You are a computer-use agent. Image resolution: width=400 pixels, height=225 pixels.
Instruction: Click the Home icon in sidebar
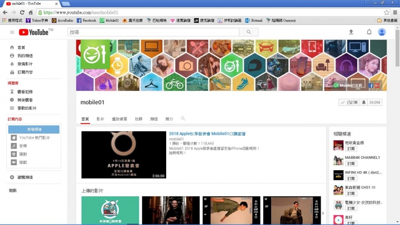tap(12, 47)
